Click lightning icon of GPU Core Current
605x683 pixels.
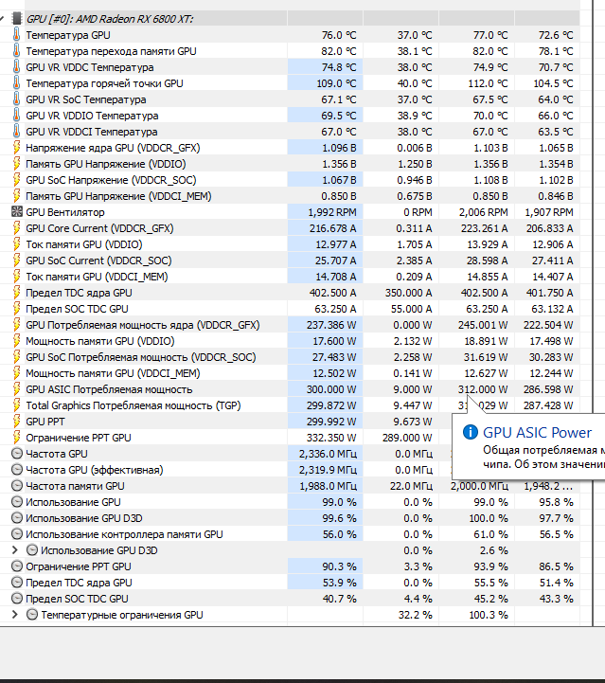coord(16,228)
